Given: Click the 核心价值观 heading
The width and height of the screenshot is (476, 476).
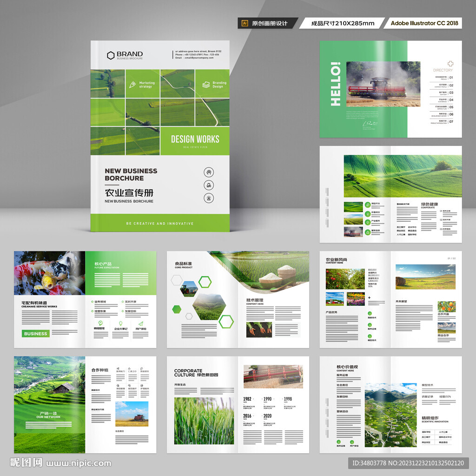Looking at the screenshot, I should pyautogui.click(x=347, y=367).
